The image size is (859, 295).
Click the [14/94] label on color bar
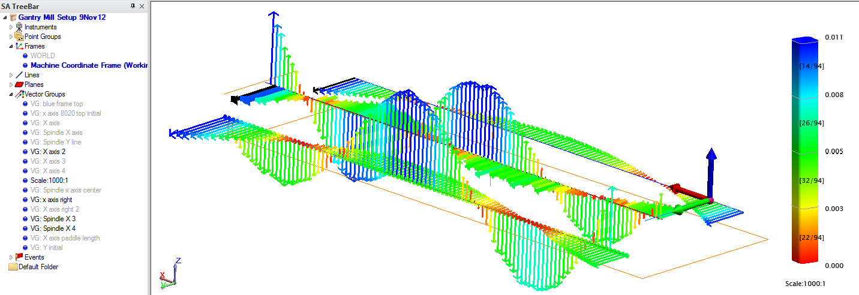click(x=810, y=66)
